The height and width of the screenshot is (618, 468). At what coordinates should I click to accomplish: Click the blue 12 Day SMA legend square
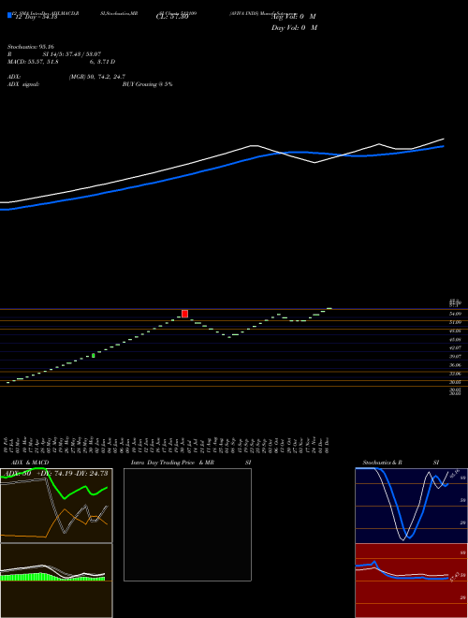pyautogui.click(x=9, y=16)
